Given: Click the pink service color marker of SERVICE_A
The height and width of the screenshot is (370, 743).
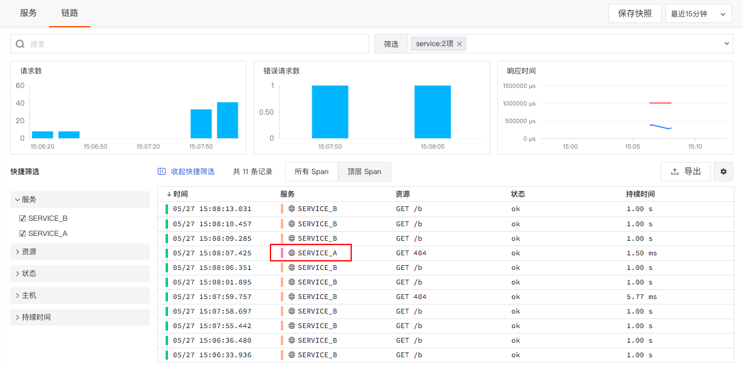Looking at the screenshot, I should 282,253.
